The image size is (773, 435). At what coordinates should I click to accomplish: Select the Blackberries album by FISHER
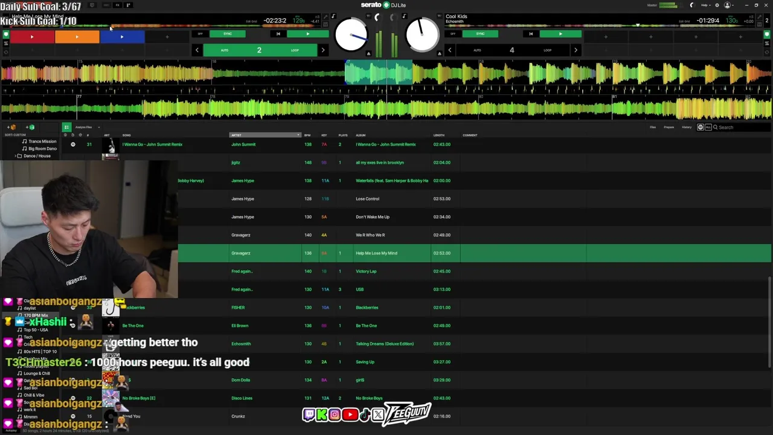click(x=367, y=308)
